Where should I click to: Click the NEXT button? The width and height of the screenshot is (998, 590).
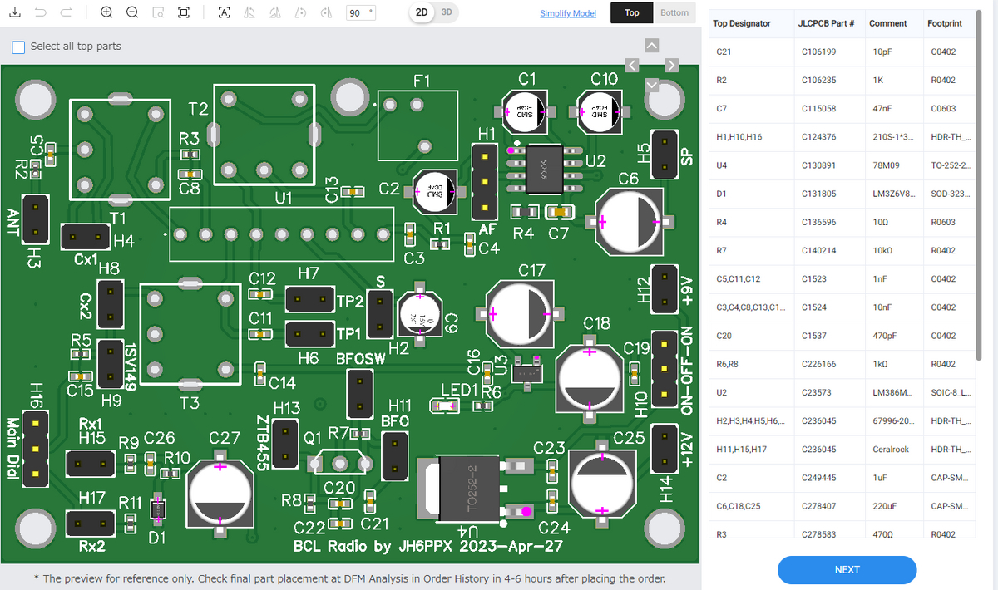click(847, 569)
